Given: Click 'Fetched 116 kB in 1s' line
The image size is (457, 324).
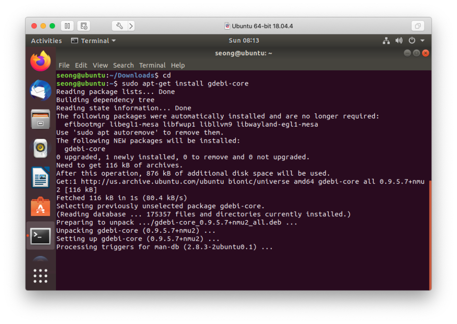Looking at the screenshot, I should click(122, 198).
